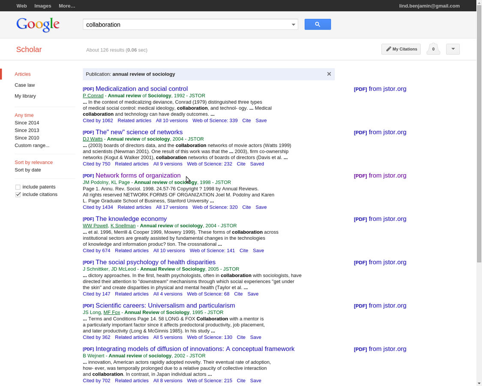Select Articles in the left sidebar
The image size is (482, 386).
23,74
